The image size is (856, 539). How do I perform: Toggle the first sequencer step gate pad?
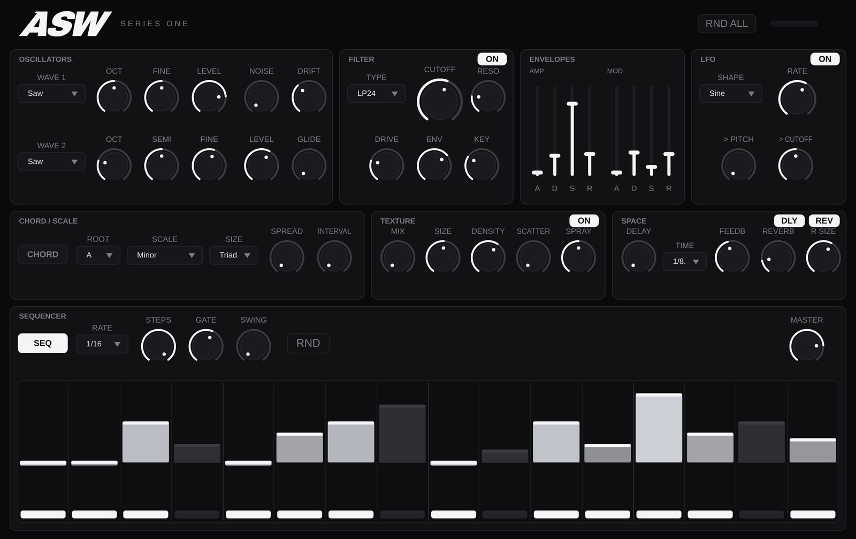43,514
